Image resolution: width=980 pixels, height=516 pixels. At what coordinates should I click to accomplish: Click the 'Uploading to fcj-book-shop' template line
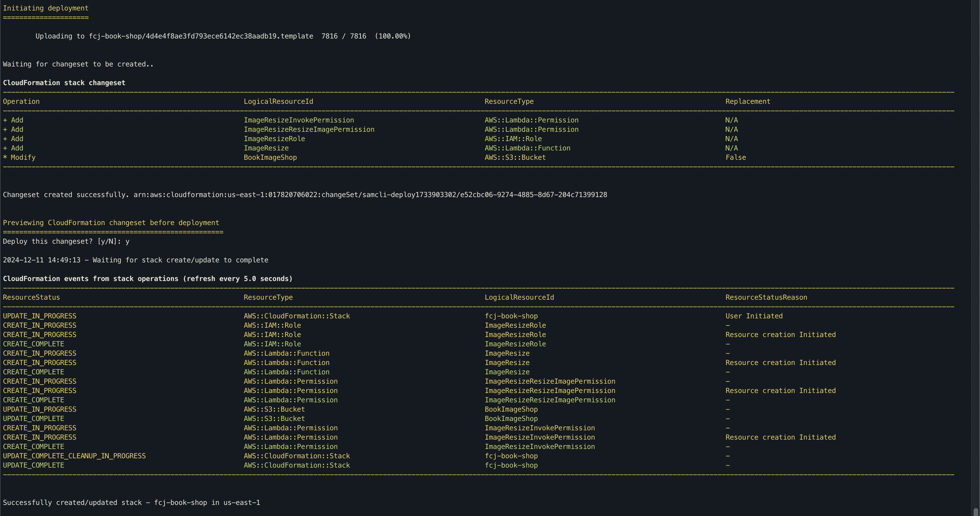pos(223,36)
